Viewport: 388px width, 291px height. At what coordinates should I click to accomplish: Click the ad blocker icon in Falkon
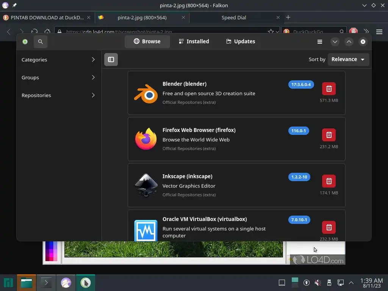(x=354, y=31)
